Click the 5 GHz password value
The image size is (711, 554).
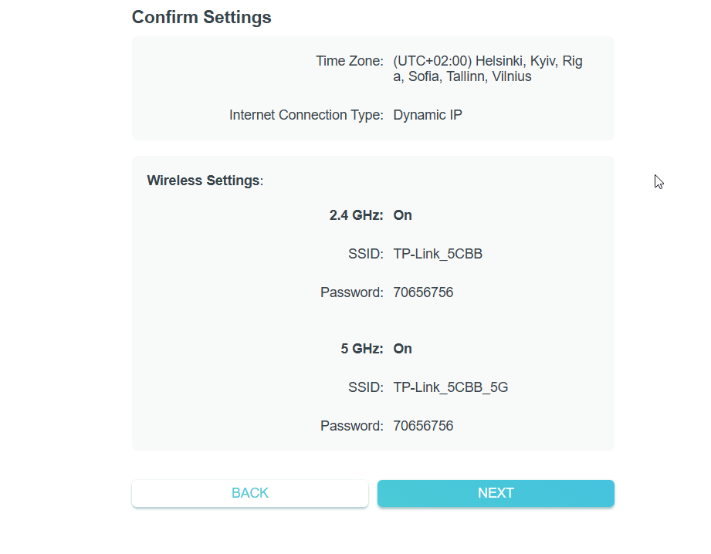click(x=423, y=426)
